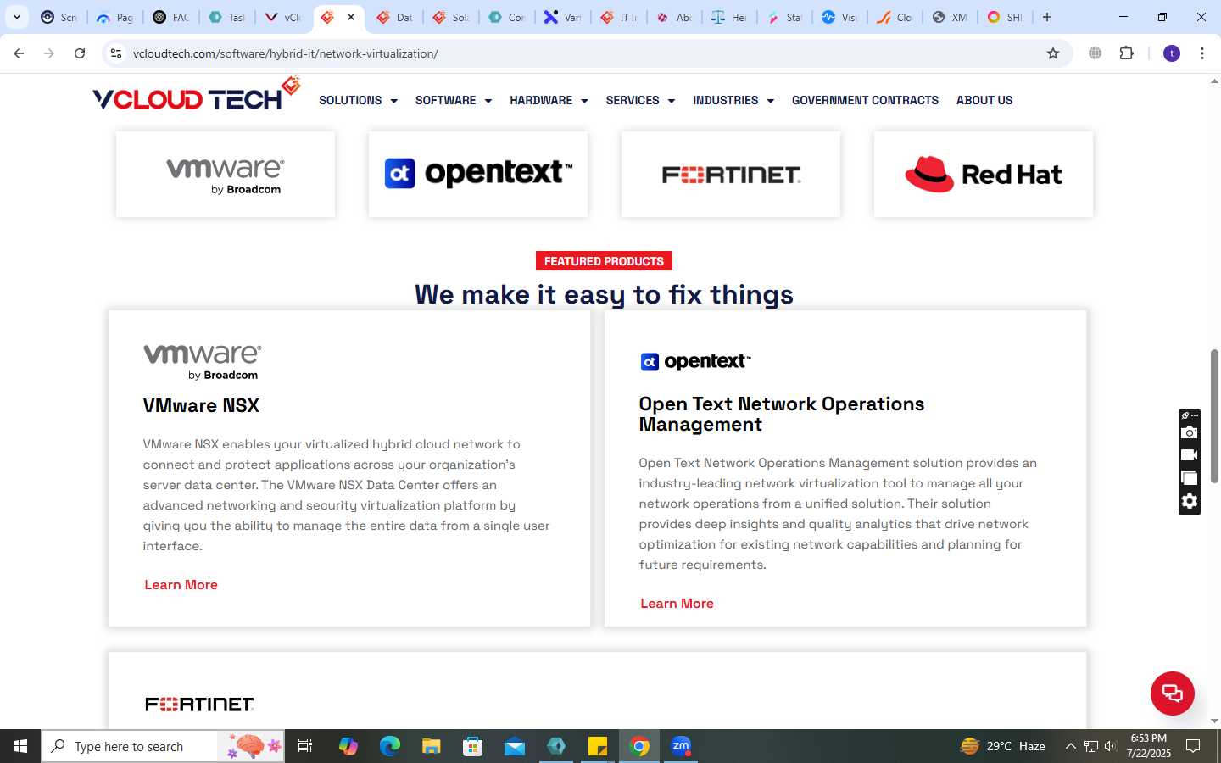Bookmark this page with star icon
This screenshot has height=763, width=1221.
1053,53
